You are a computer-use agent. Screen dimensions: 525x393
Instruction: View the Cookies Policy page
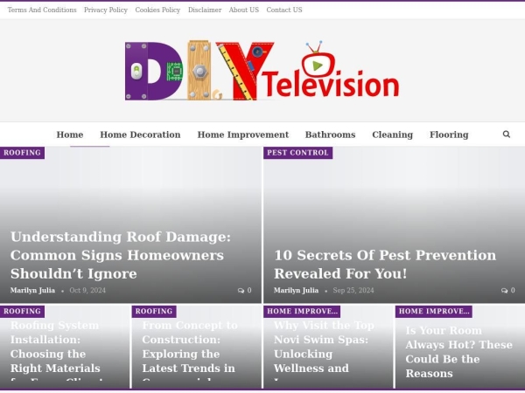coord(157,10)
